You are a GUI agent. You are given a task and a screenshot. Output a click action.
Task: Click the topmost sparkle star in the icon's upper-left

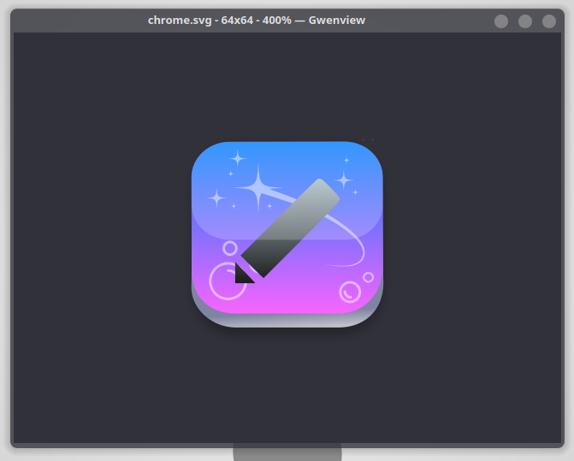point(237,158)
